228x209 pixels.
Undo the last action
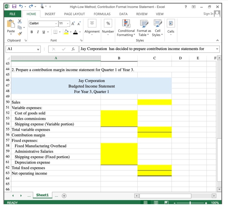pyautogui.click(x=21, y=6)
